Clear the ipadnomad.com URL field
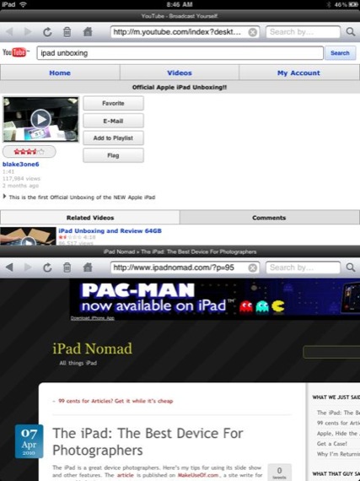360x481 pixels. tap(252, 268)
